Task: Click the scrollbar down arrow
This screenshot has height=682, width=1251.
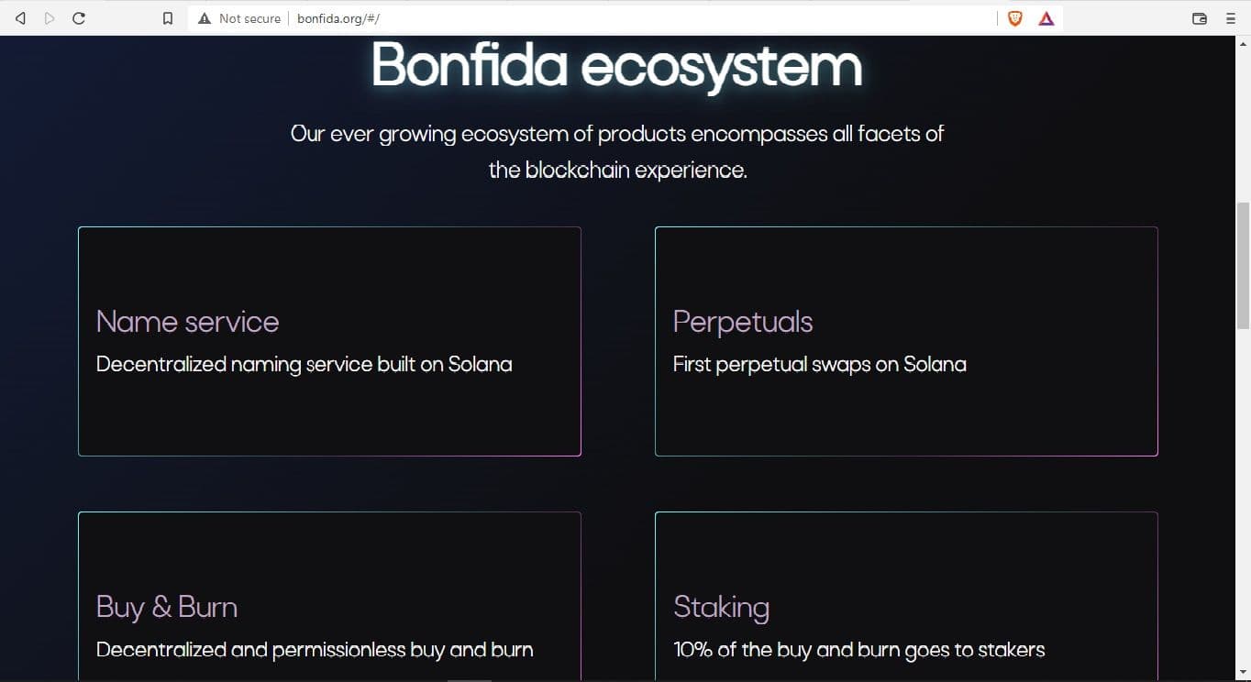Action: click(x=1244, y=675)
